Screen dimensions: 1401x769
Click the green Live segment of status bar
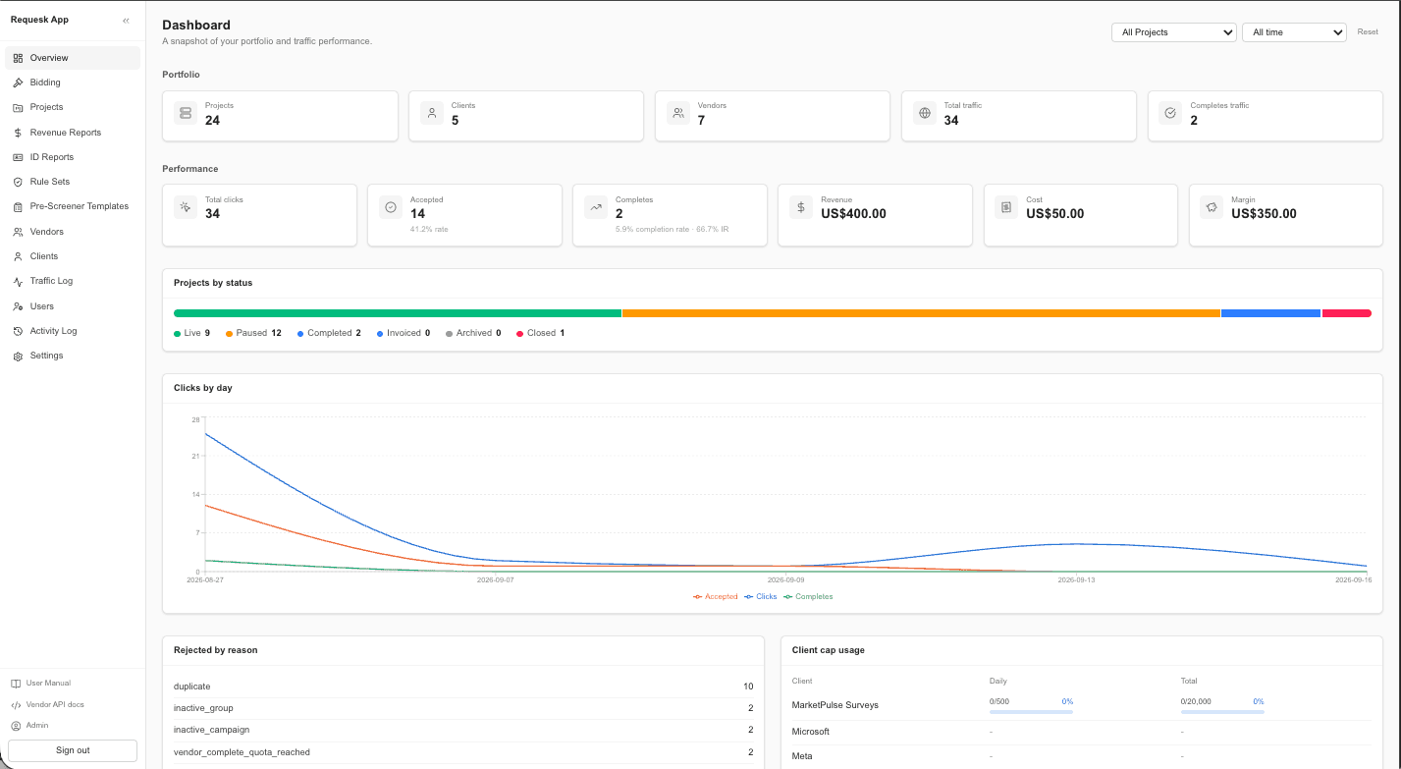(x=398, y=313)
